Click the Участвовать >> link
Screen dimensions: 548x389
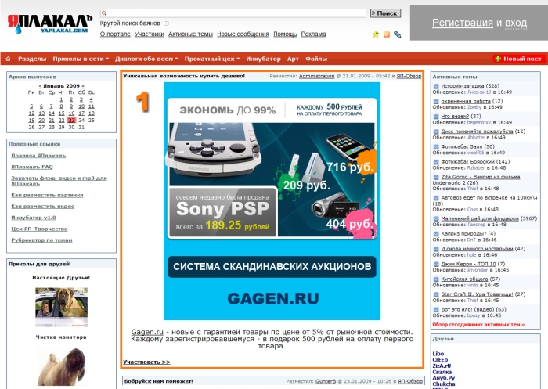pos(146,362)
